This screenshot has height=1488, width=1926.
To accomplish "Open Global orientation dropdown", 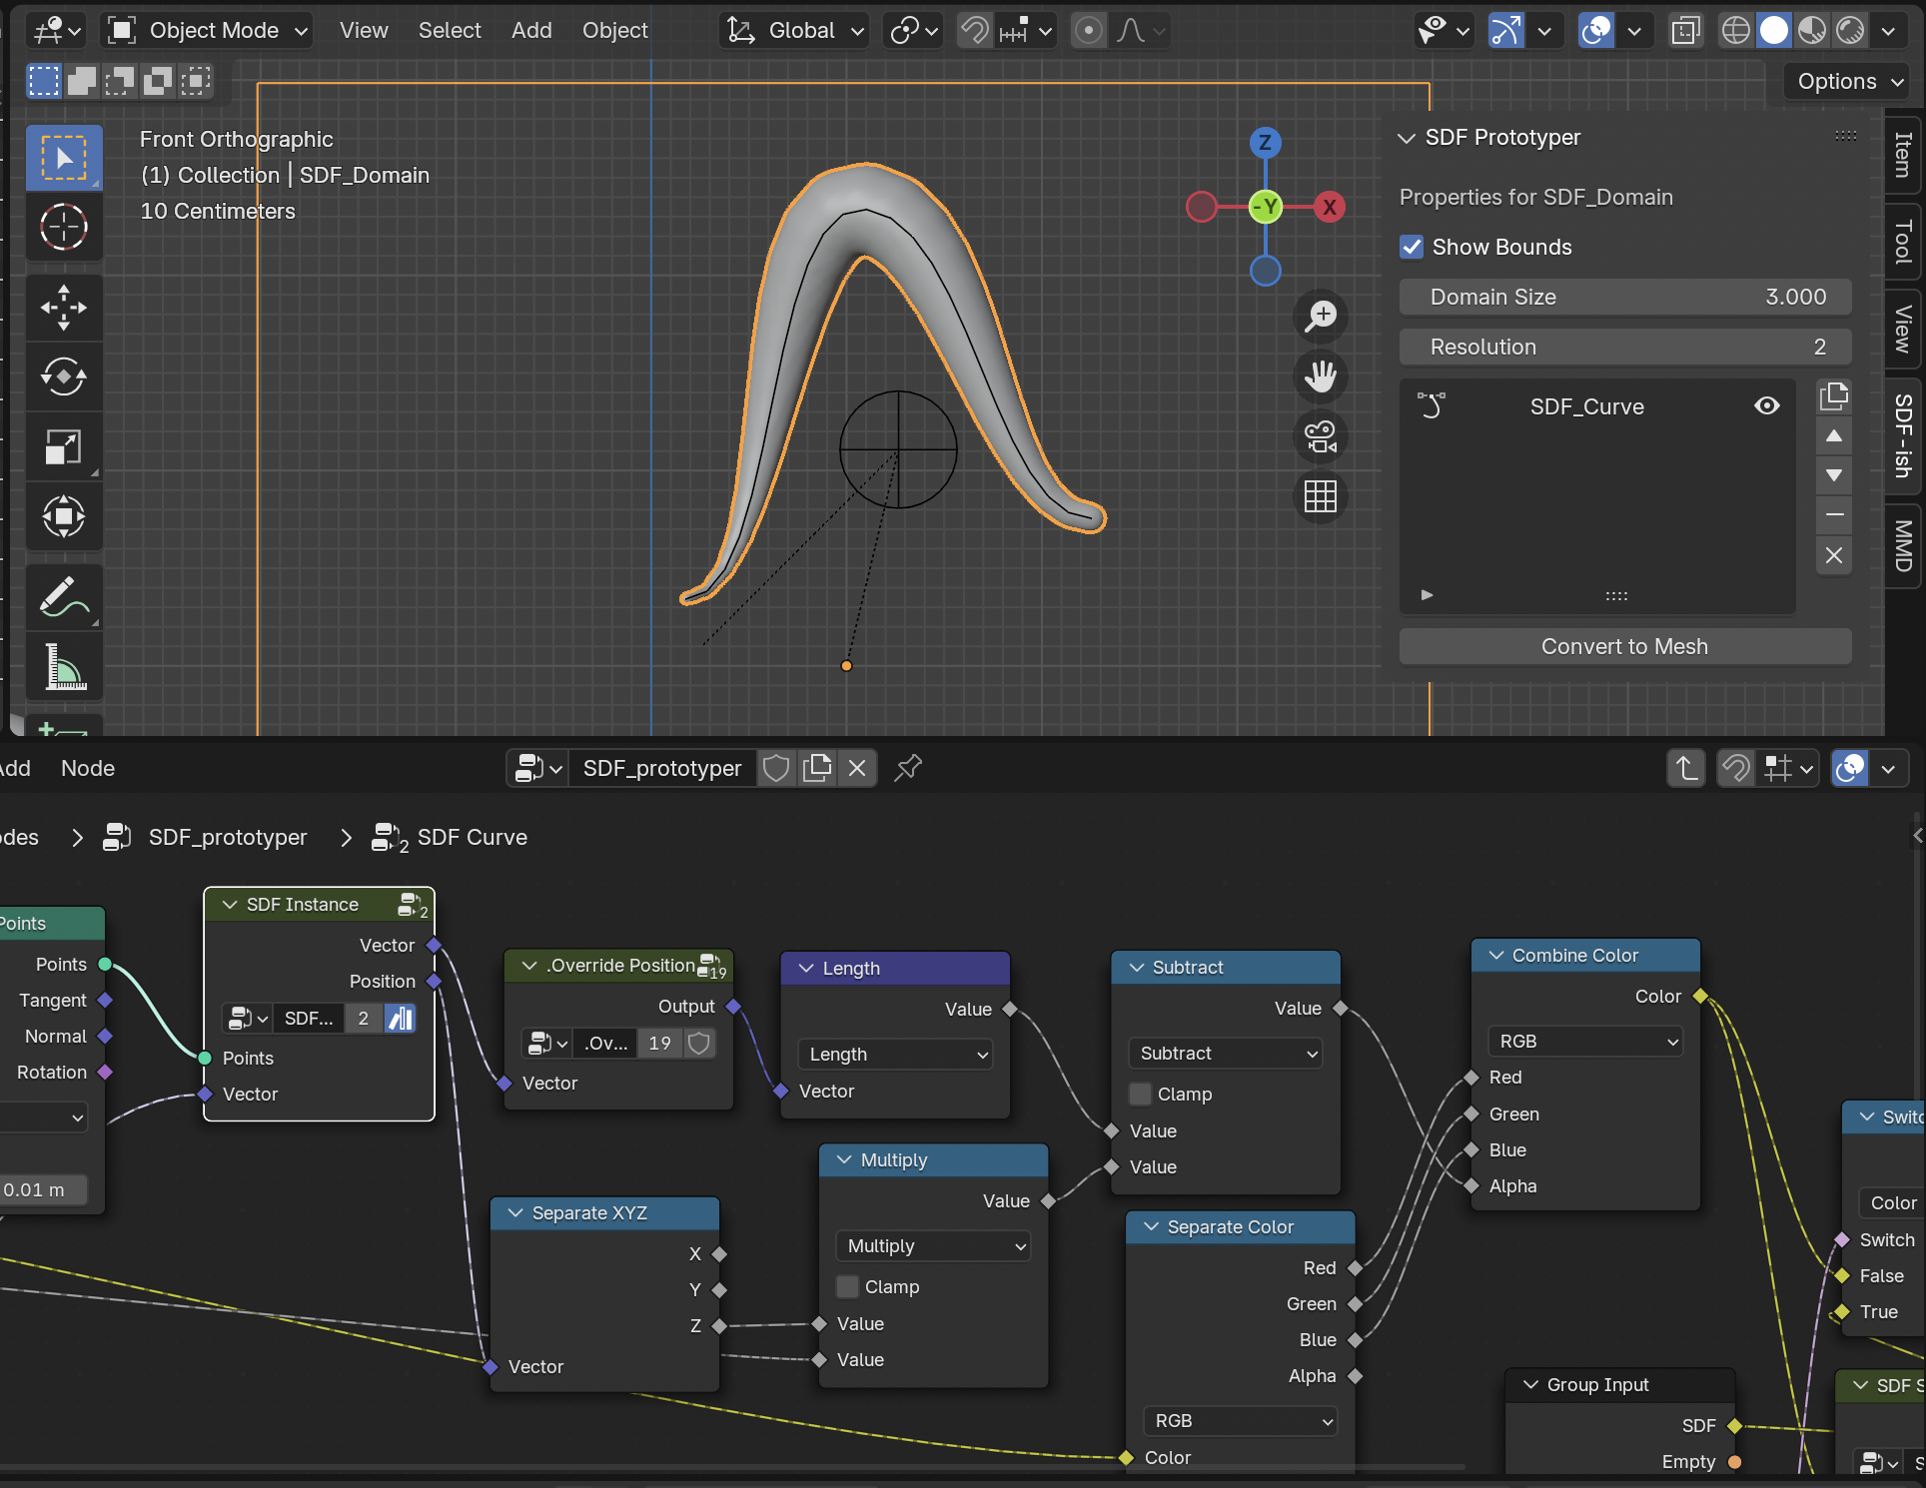I will pyautogui.click(x=794, y=31).
